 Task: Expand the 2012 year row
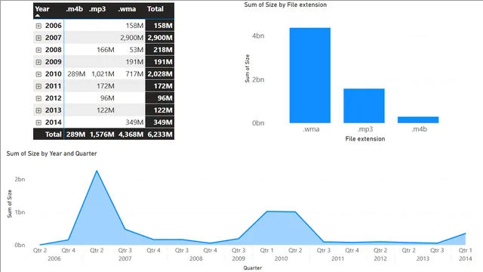[38, 98]
